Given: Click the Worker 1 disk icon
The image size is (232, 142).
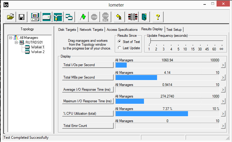Looking at the screenshot, I should 27,47.
